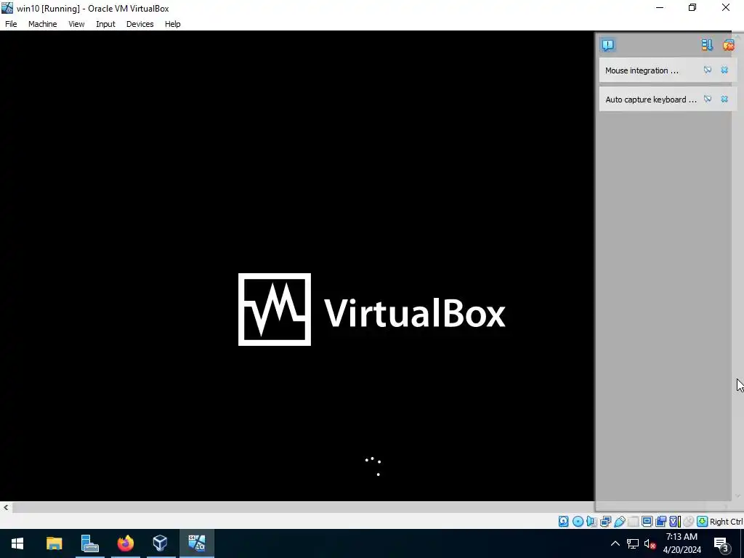Minimize the VirtualBox VM window
744x558 pixels.
660,7
